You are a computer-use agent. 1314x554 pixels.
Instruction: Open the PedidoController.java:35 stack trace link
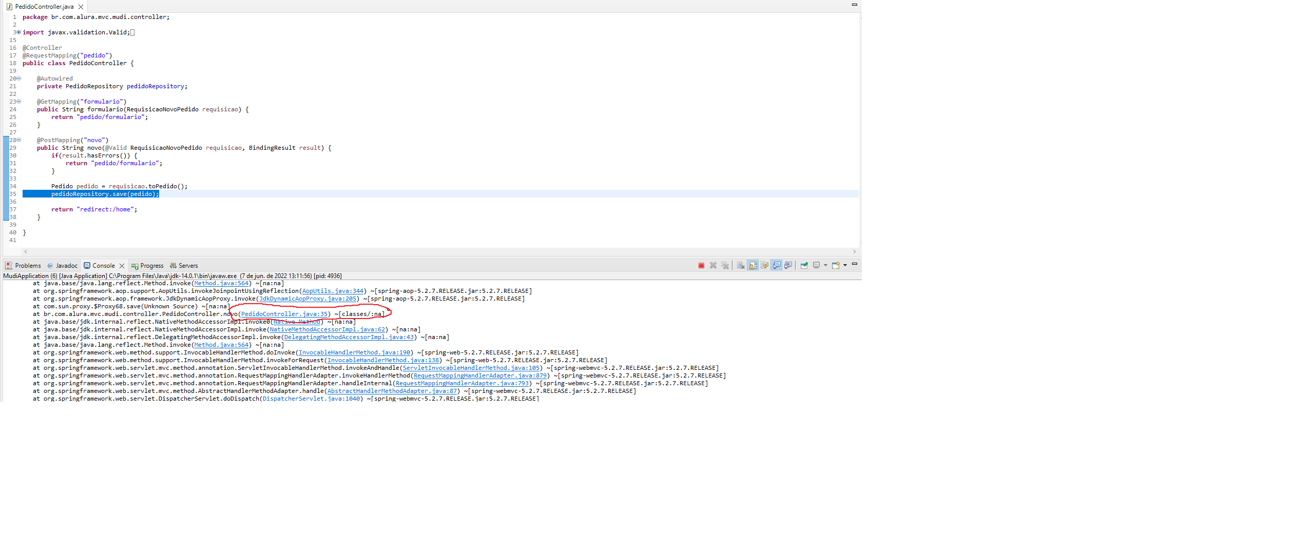coord(284,314)
